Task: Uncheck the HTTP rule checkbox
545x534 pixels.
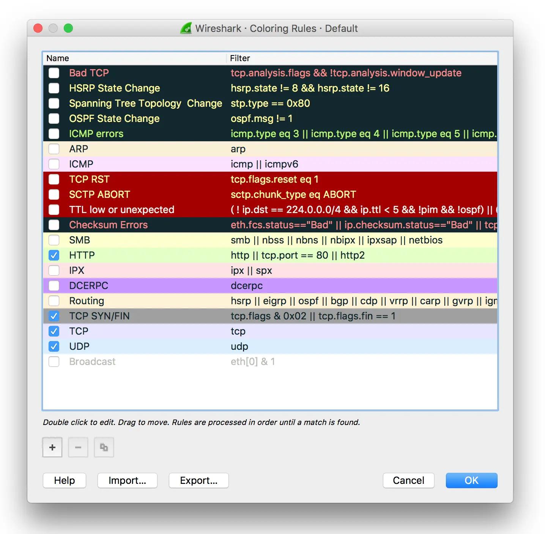Action: click(54, 255)
